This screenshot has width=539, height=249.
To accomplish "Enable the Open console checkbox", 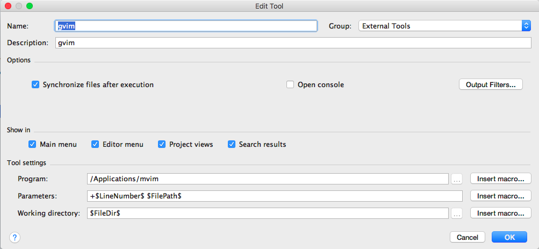I will coord(290,84).
